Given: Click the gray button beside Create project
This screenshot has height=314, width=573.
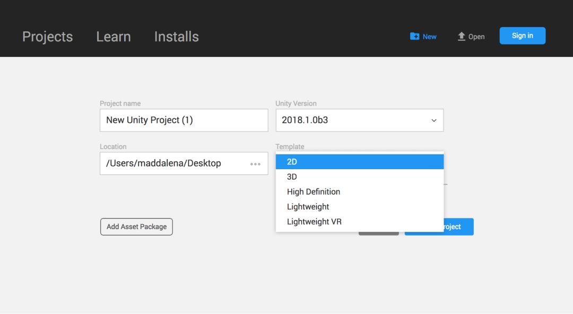Looking at the screenshot, I should [378, 233].
